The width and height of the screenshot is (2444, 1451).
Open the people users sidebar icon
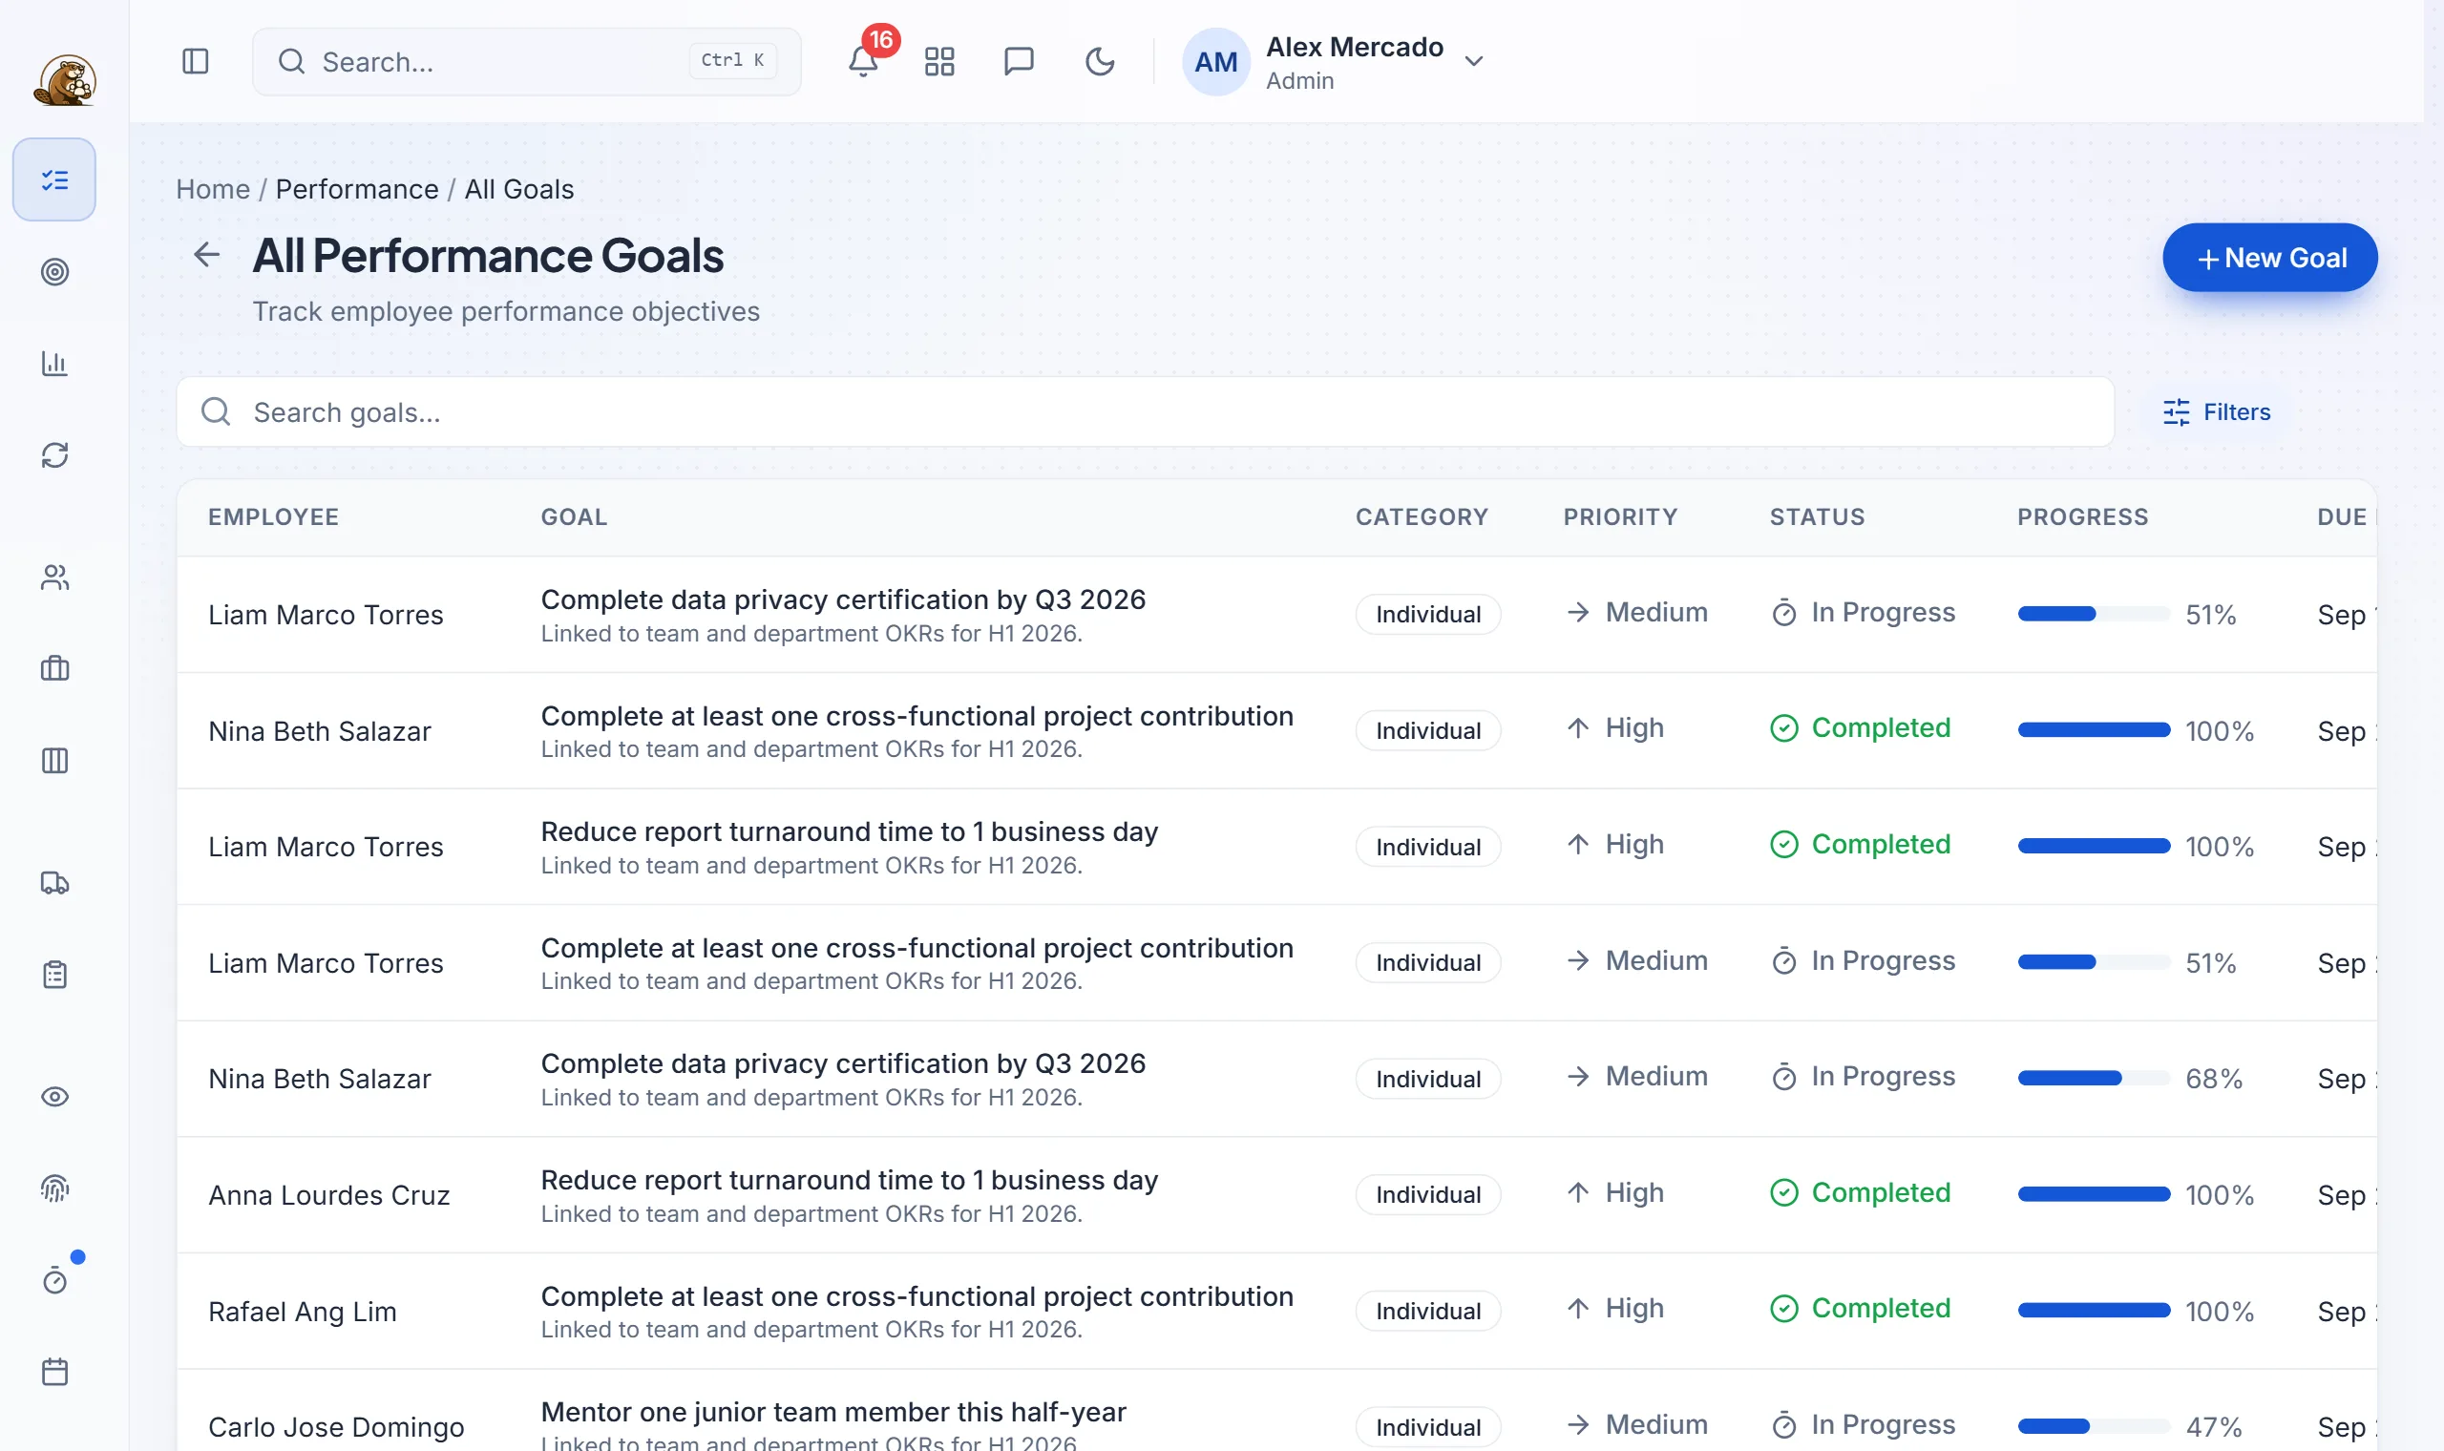tap(54, 578)
